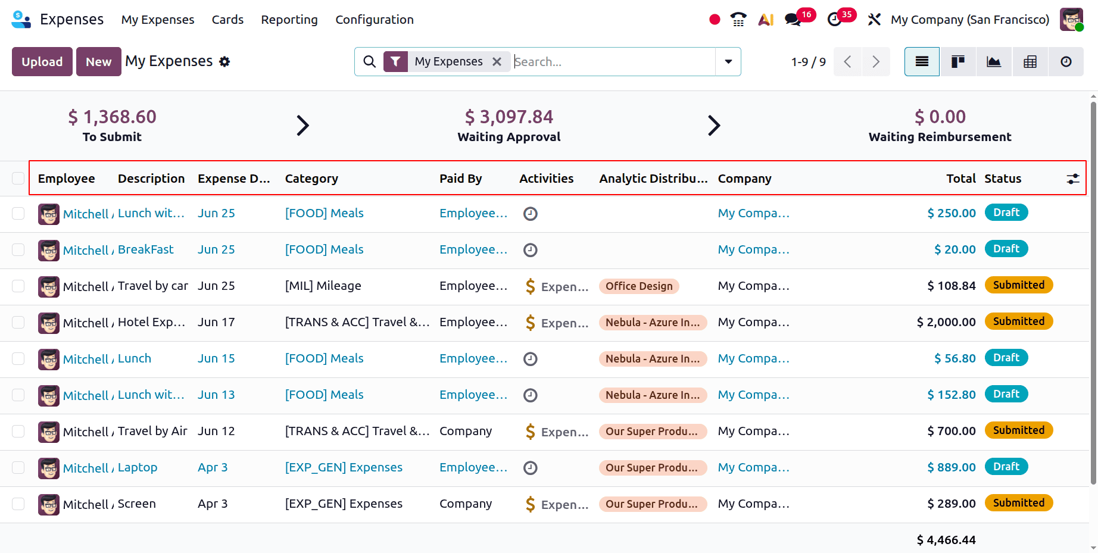
Task: Check the $250.00 Lunch with row
Action: click(x=18, y=214)
